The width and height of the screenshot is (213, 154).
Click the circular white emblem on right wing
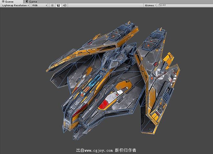coord(160,73)
